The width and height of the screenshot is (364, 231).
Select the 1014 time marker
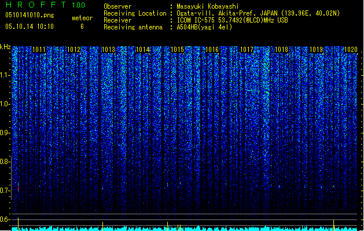tap(142, 50)
